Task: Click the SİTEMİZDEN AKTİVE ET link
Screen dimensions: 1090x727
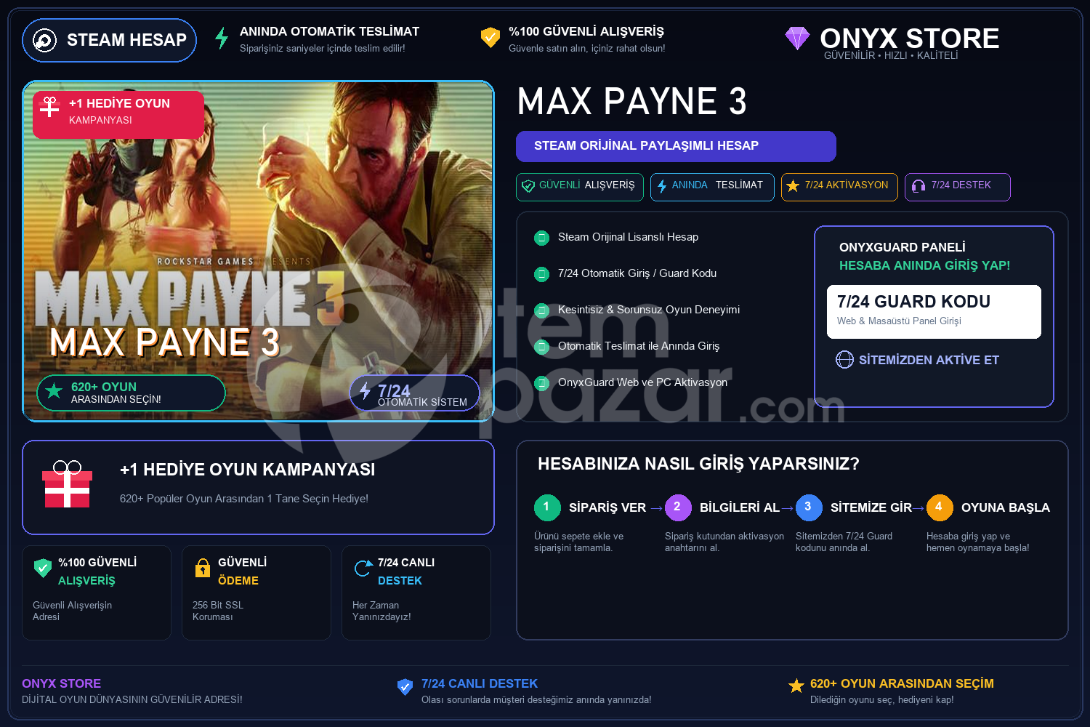Action: tap(929, 360)
